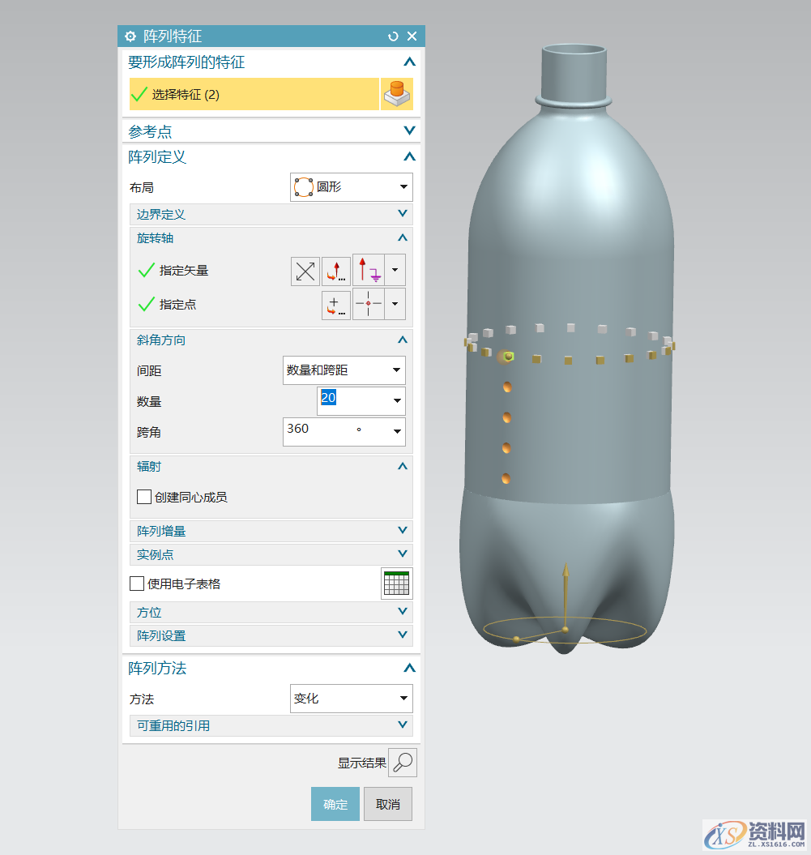Image resolution: width=811 pixels, height=855 pixels.
Task: Click the gear icon in dialog title bar
Action: click(130, 36)
